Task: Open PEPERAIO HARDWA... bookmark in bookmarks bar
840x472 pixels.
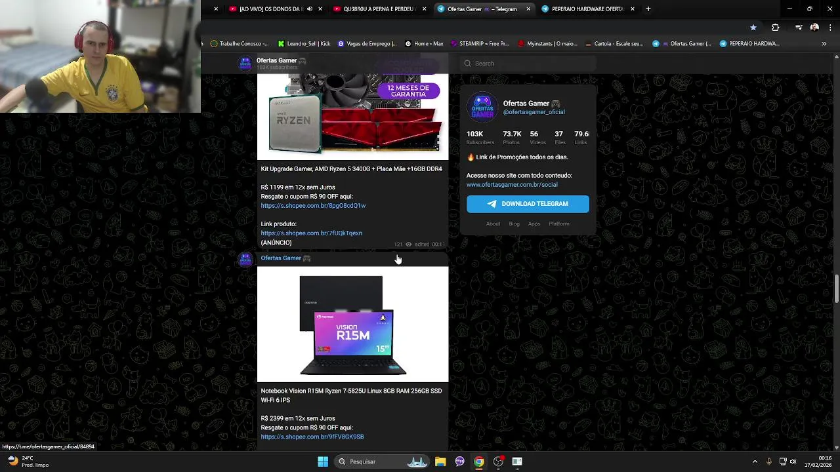Action: click(x=749, y=44)
